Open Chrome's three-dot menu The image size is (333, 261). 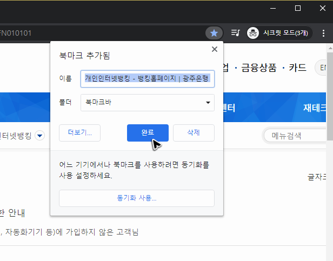(323, 33)
